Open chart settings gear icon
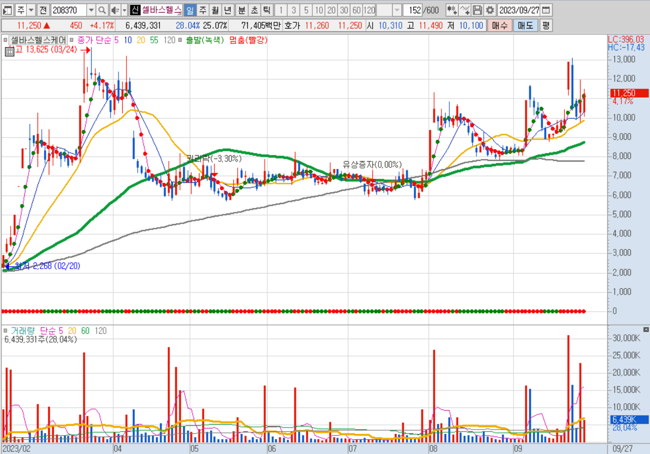The image size is (650, 454). pos(490,10)
